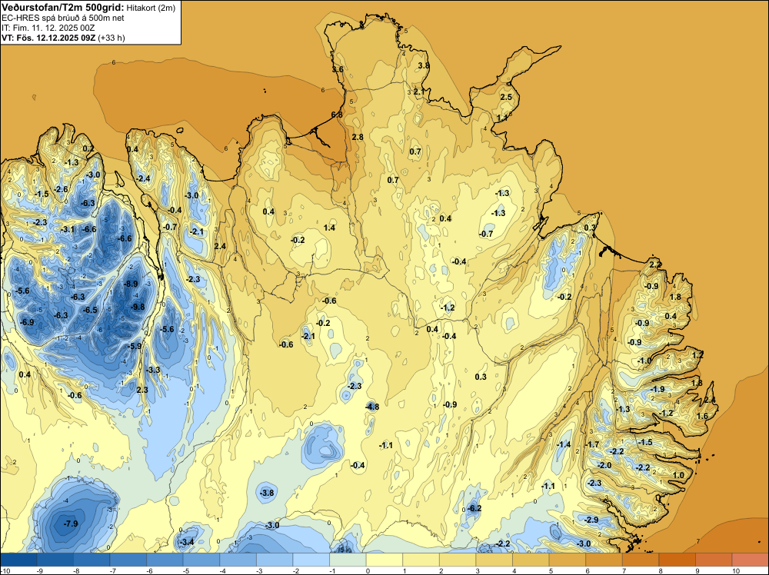Click the -2.0 temperature value
The width and height of the screenshot is (769, 575).
[604, 465]
